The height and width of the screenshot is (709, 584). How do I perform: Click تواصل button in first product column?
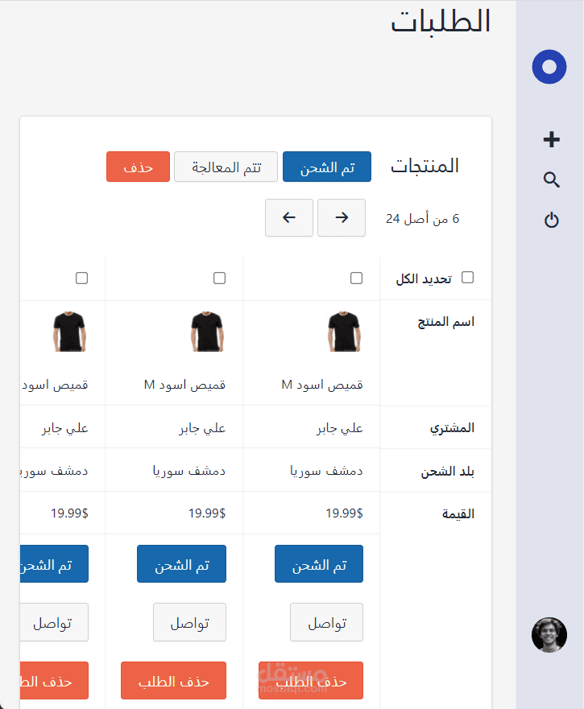(x=327, y=623)
